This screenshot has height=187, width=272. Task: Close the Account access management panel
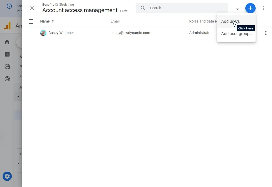(32, 8)
